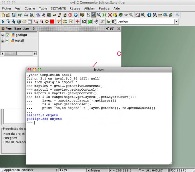Activate the zoom in magnifier tool
This screenshot has height=172, width=195.
(x=94, y=15)
